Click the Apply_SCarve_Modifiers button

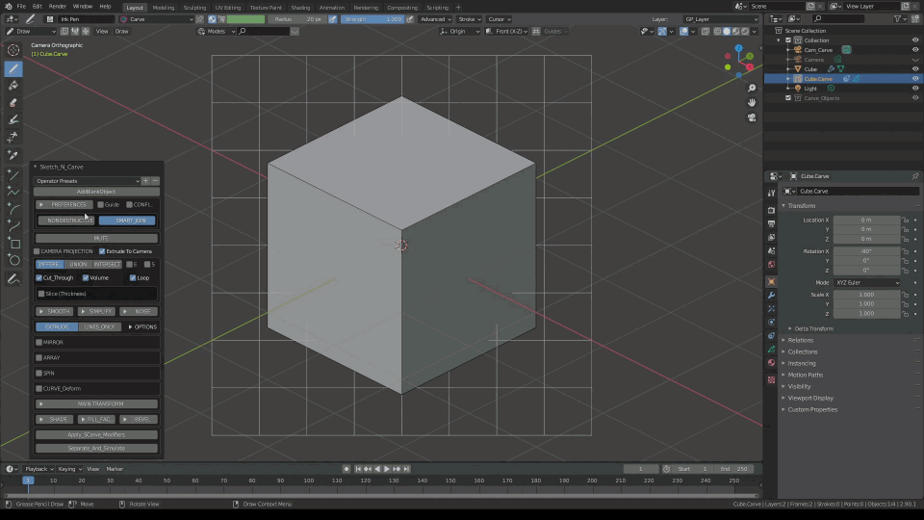point(96,434)
